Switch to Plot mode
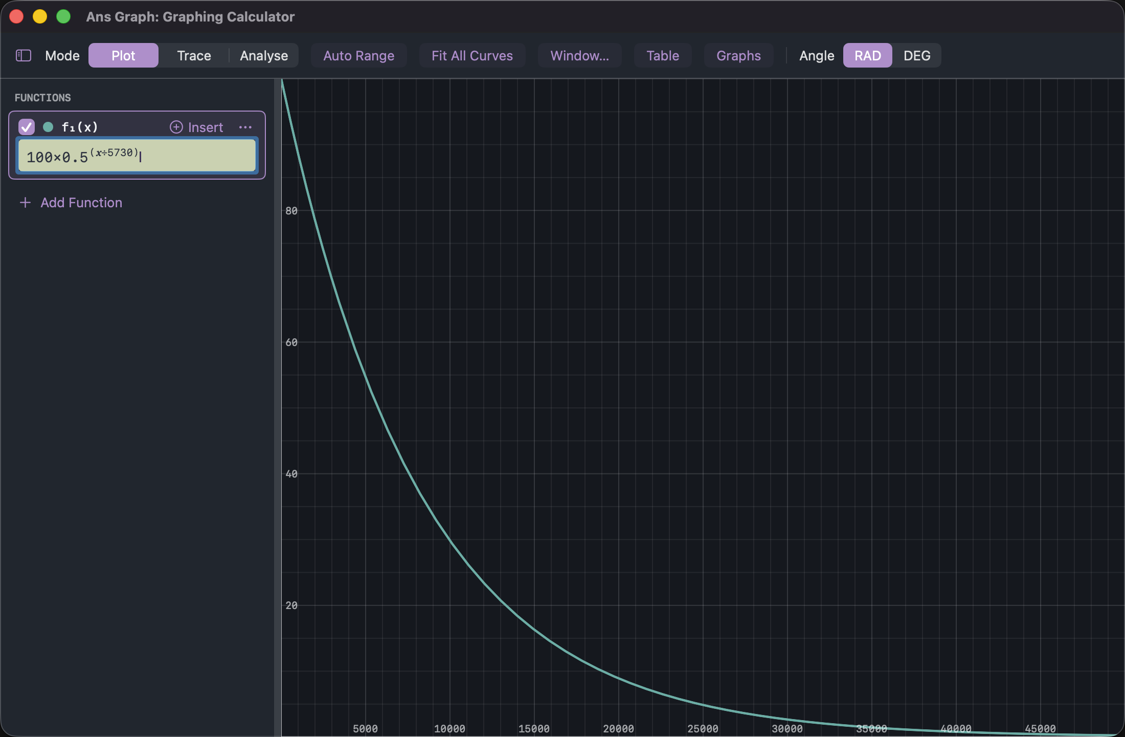The width and height of the screenshot is (1125, 737). click(x=123, y=55)
